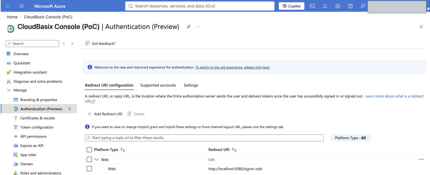The image size is (430, 175).
Task: Open Overview in the left menu
Action: coord(21,54)
